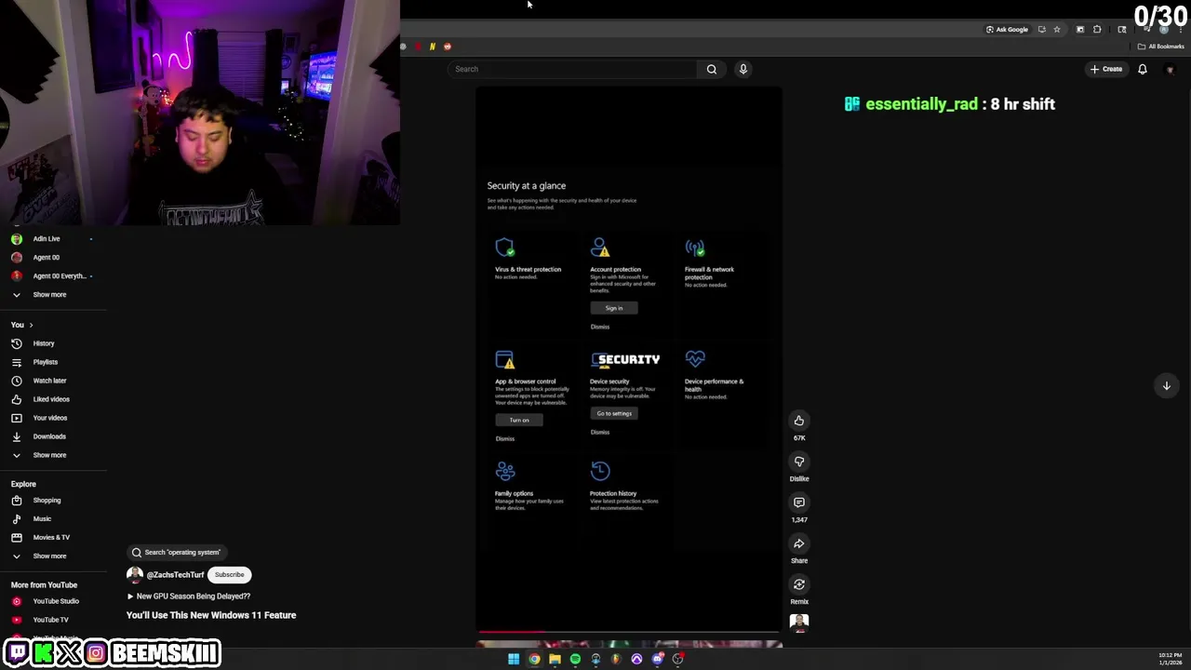Go to the next Short arrow
This screenshot has width=1191, height=670.
1167,385
